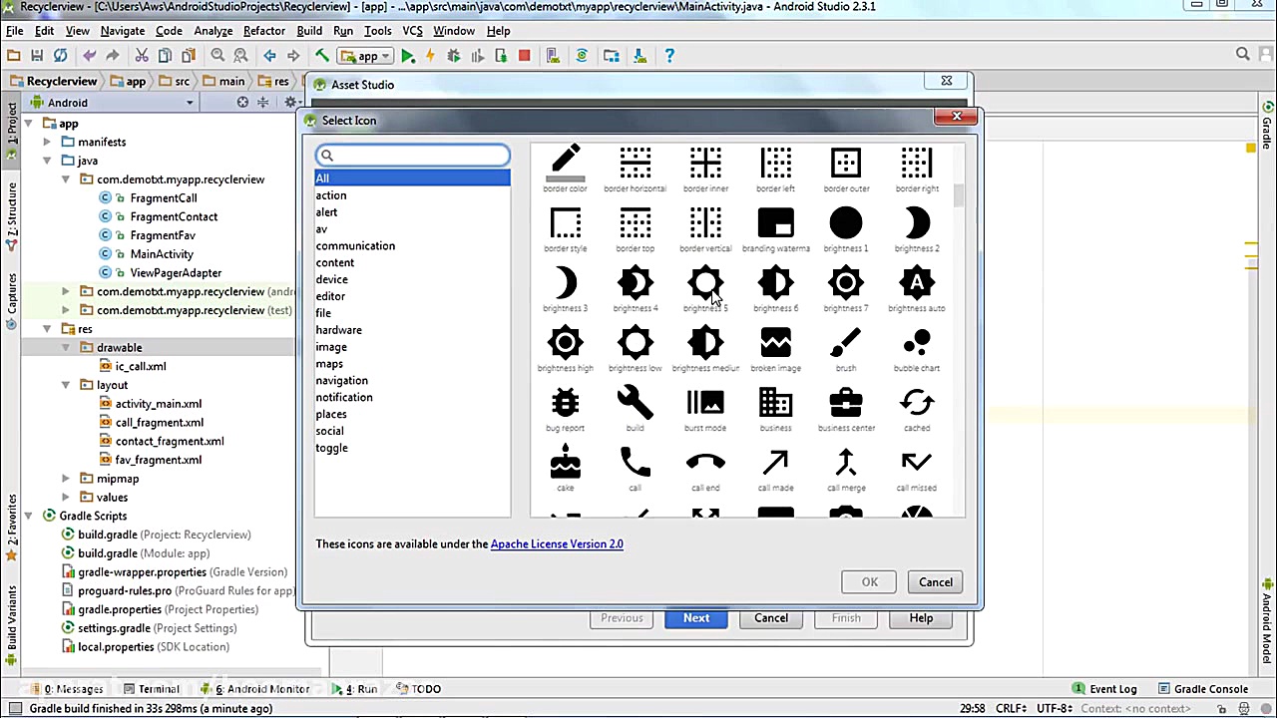Click the green Run app button
The height and width of the screenshot is (718, 1277).
[x=408, y=56]
